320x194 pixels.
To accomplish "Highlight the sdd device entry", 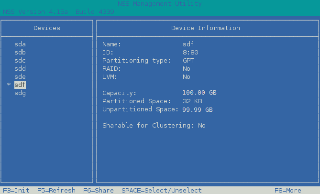I will 20,69.
